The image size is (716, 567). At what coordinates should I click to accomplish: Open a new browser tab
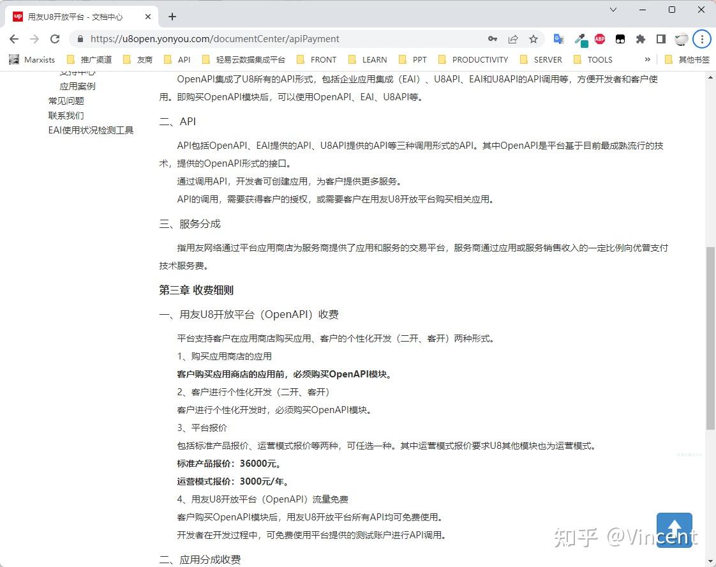[x=172, y=17]
